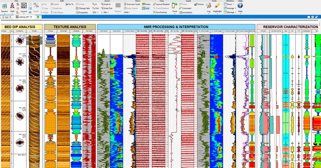This screenshot has height=168, width=321.
Task: Select the BED DIP ANALYSIS header
Action: coord(22,27)
